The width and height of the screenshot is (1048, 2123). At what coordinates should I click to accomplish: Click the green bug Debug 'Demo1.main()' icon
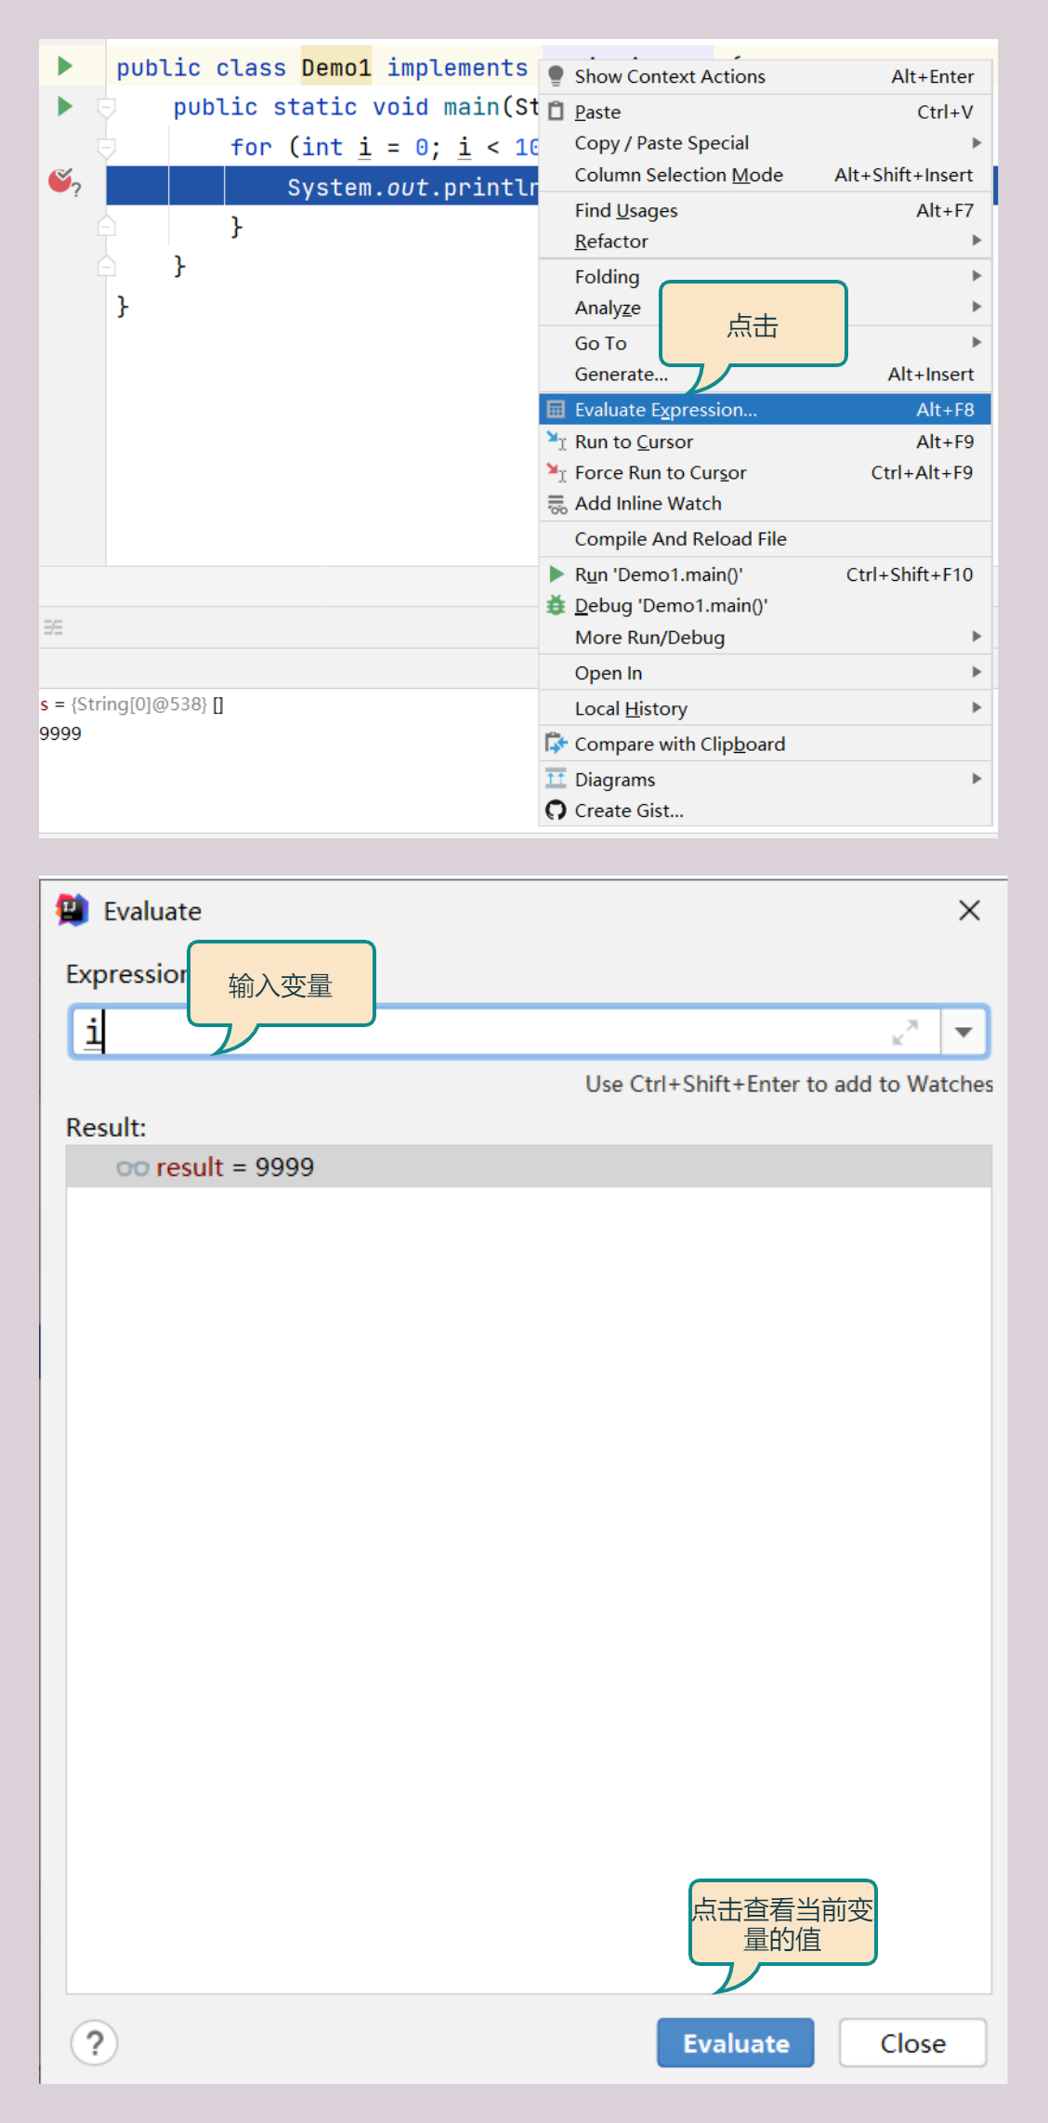(x=556, y=606)
